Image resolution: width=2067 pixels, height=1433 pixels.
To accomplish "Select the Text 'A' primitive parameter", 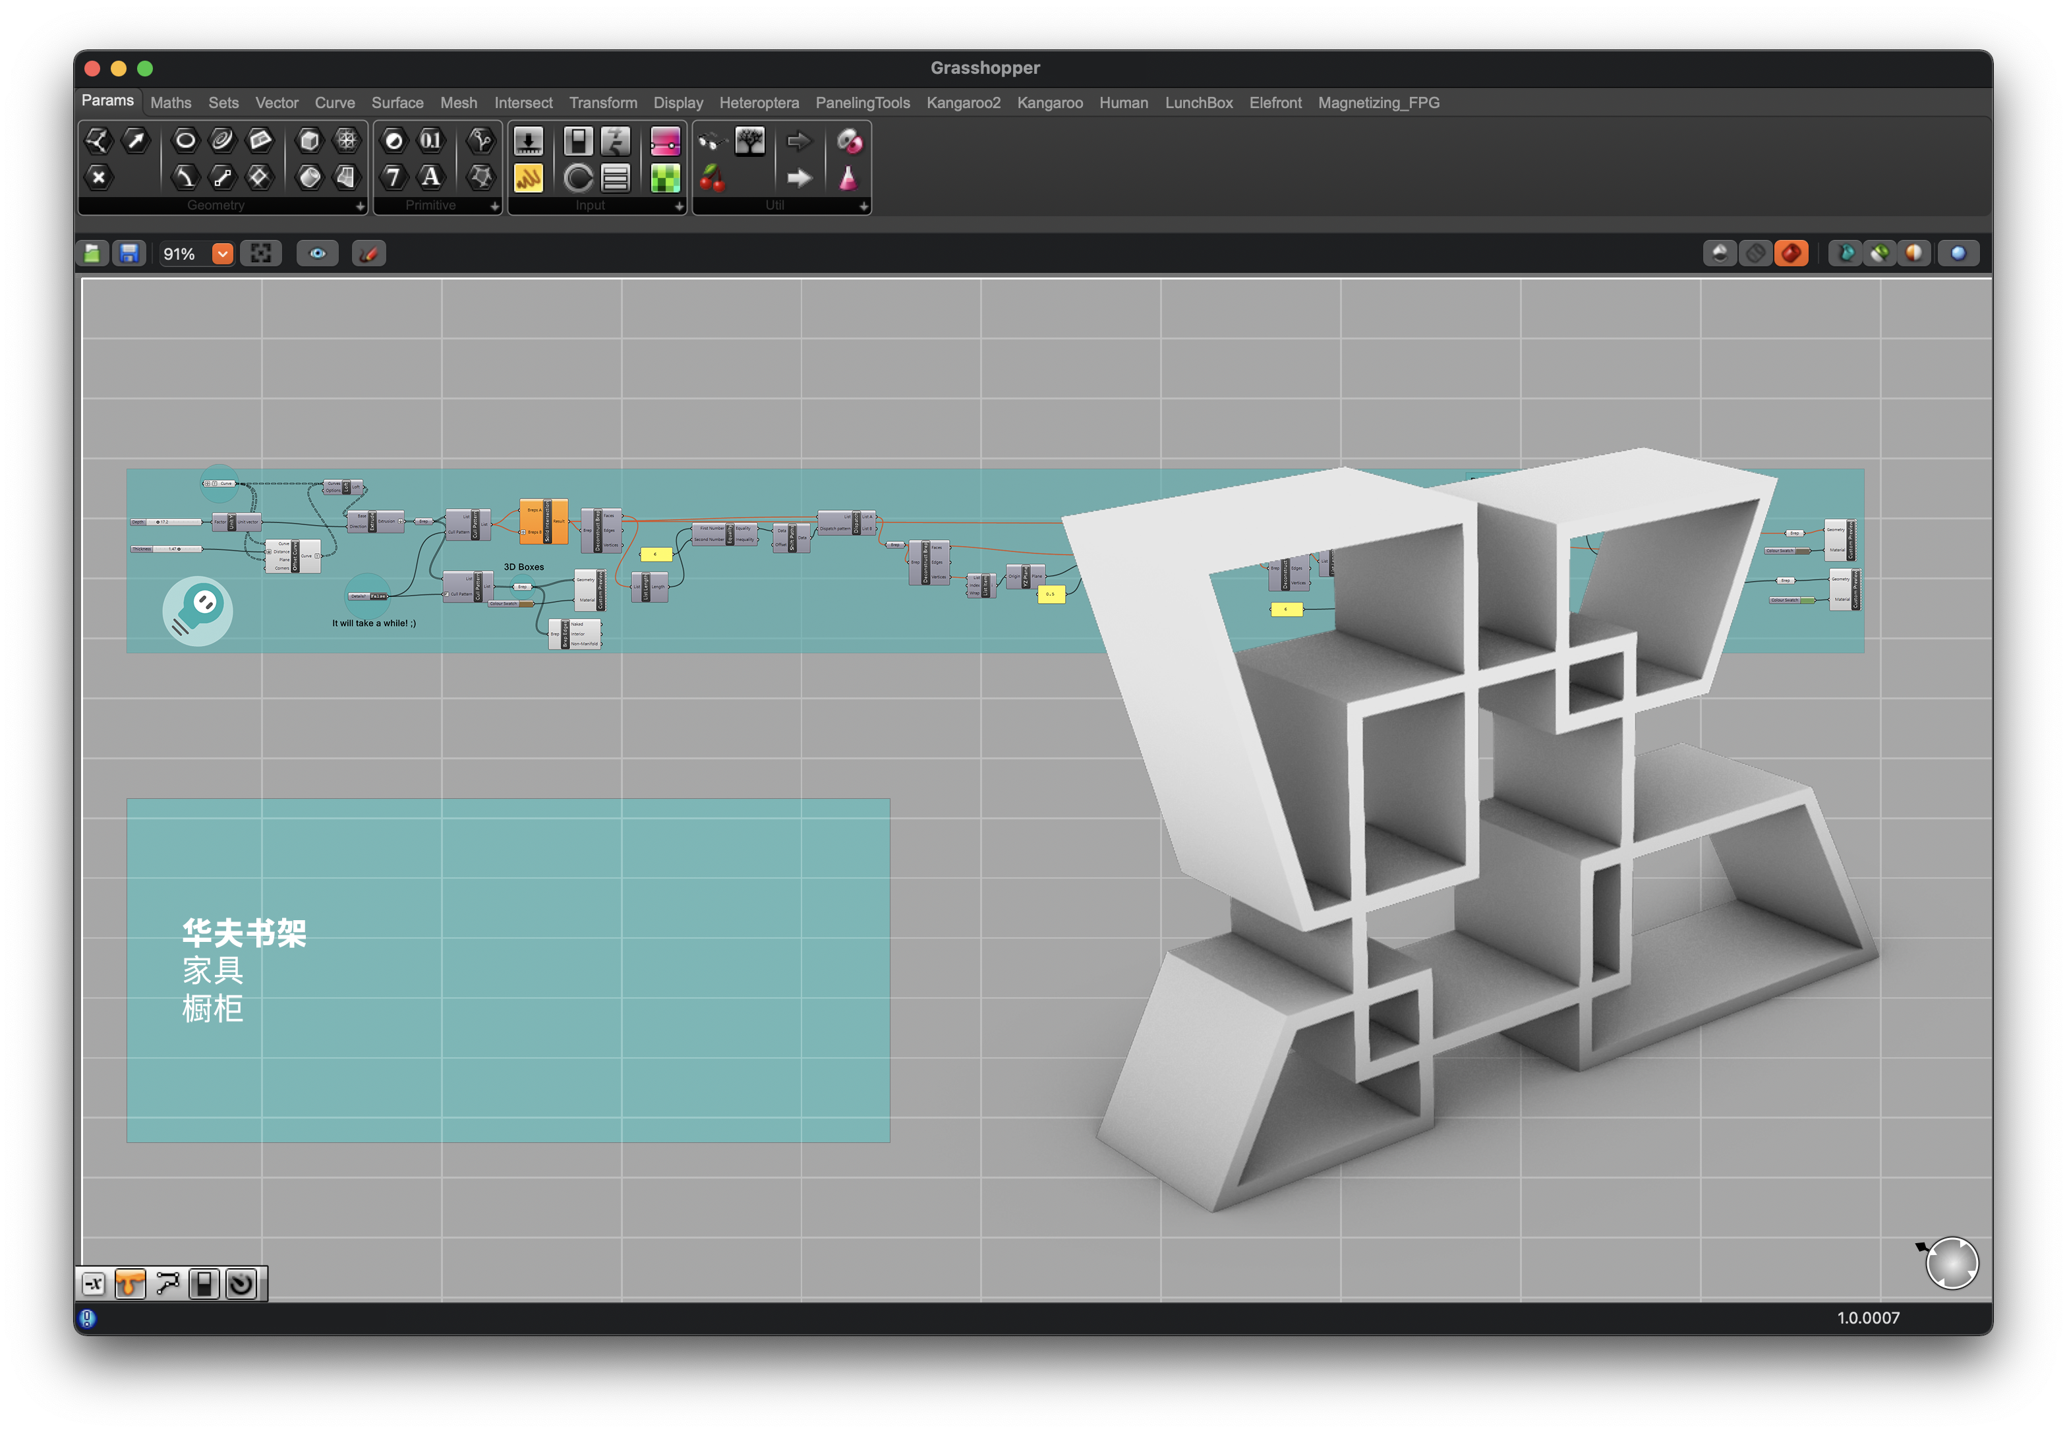I will pyautogui.click(x=431, y=178).
